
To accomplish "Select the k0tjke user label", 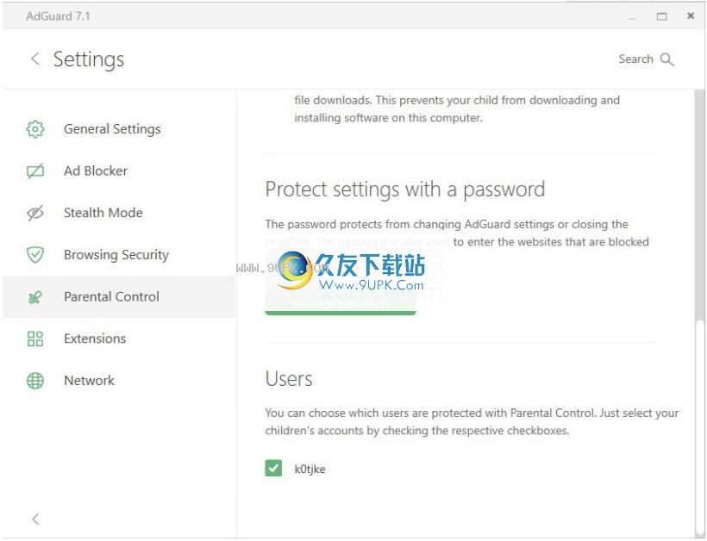I will (x=310, y=469).
